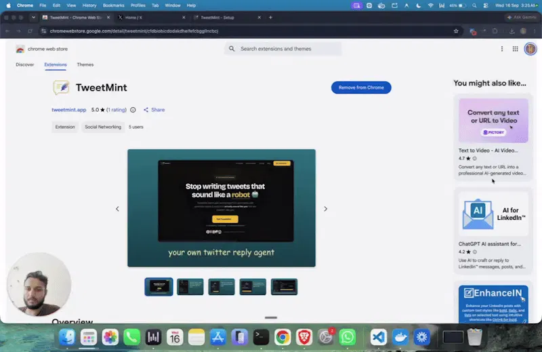Viewport: 542px width, 352px height.
Task: Open Photos from the dock
Action: (x=110, y=337)
